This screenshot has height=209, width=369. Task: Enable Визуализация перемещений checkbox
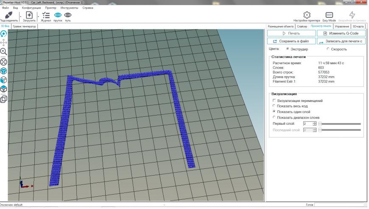point(274,101)
